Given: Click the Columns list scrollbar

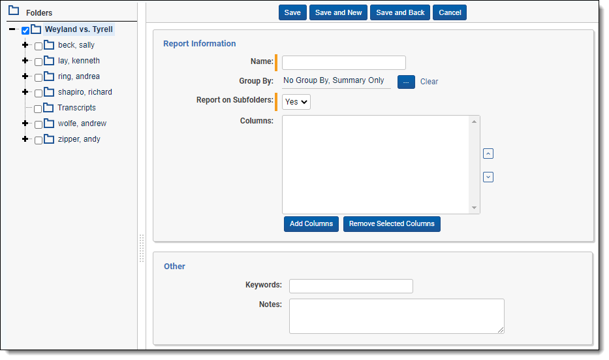Looking at the screenshot, I should [475, 165].
